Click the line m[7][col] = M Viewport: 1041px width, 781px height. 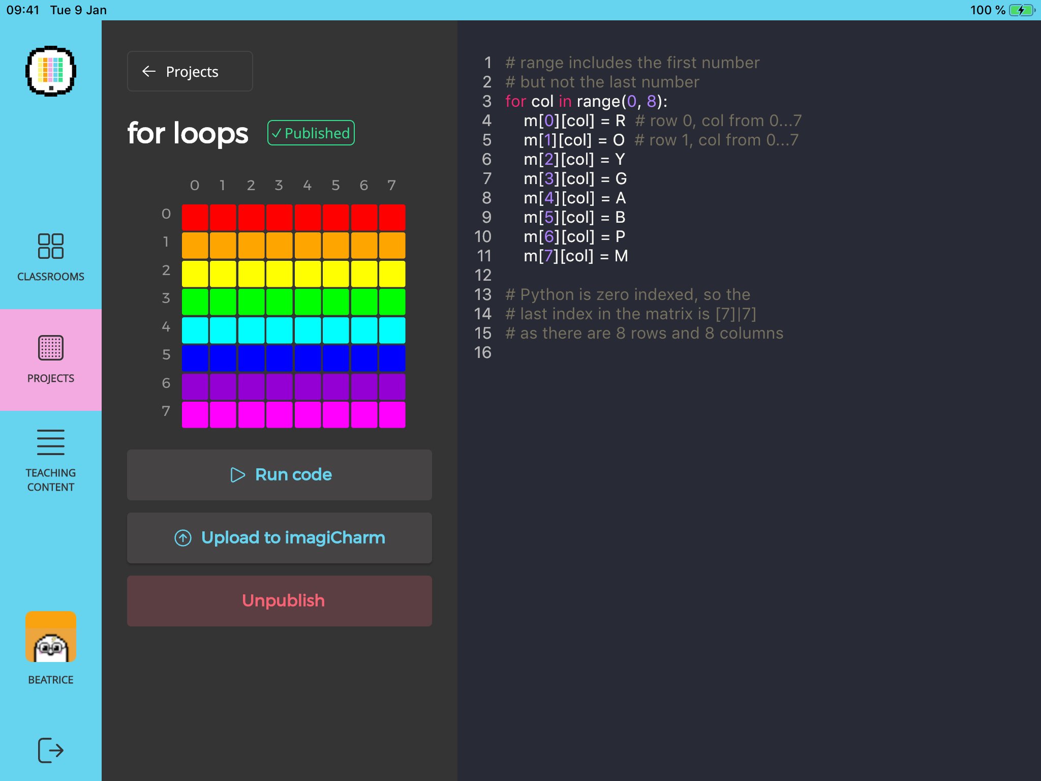[x=575, y=256]
